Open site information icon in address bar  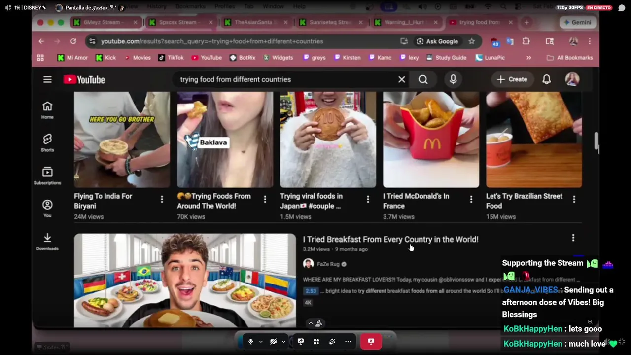[92, 41]
